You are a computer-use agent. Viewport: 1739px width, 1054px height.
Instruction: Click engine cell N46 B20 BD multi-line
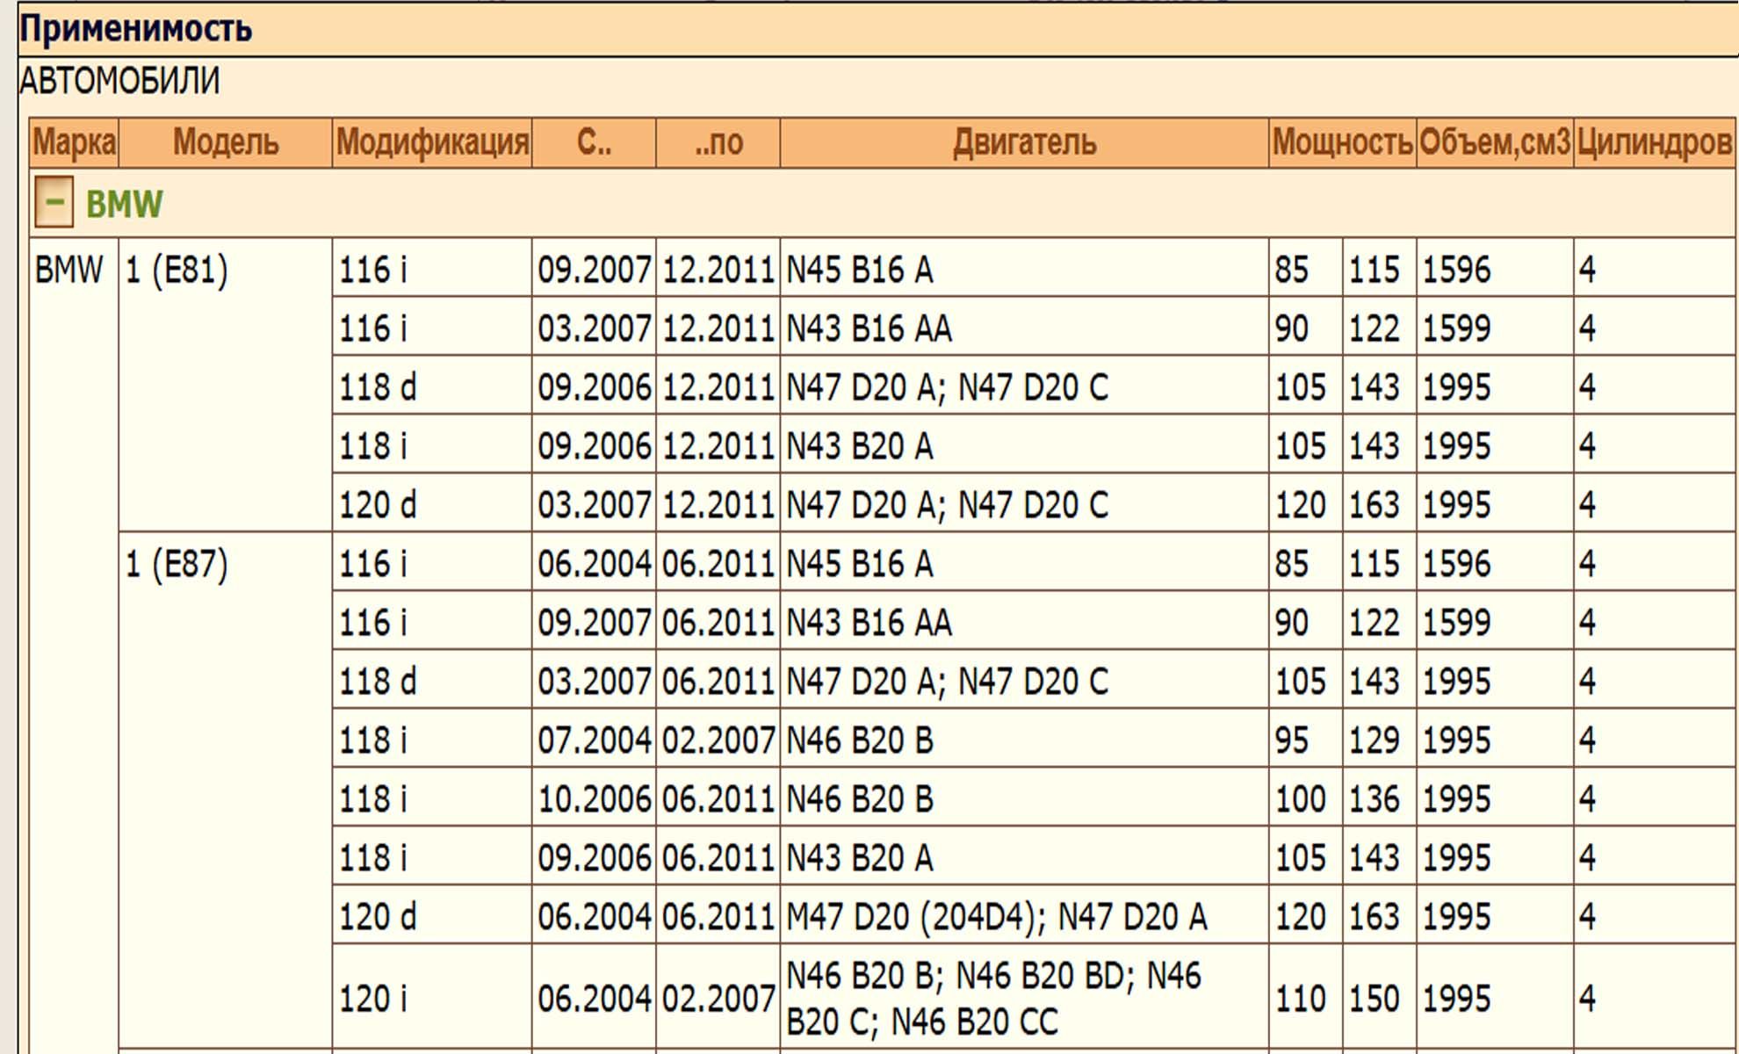tap(992, 999)
